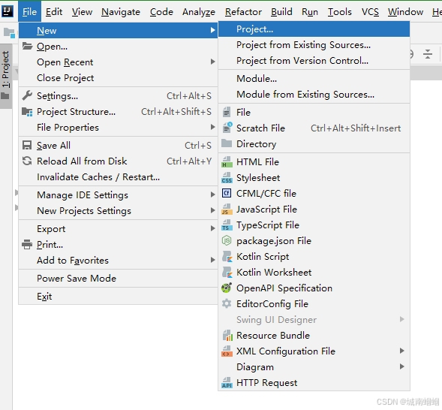This screenshot has height=410, width=442.
Task: Click the EditorConfig File gear icon
Action: [x=227, y=303]
